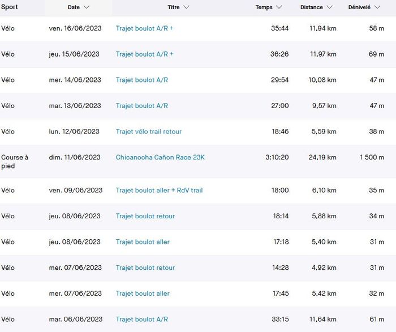The width and height of the screenshot is (396, 332).
Task: Open Trajet boulot A/R + from 15/06/2023
Action: pos(144,54)
